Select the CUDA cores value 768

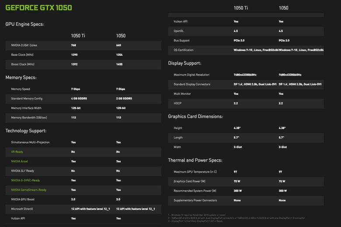click(x=73, y=45)
